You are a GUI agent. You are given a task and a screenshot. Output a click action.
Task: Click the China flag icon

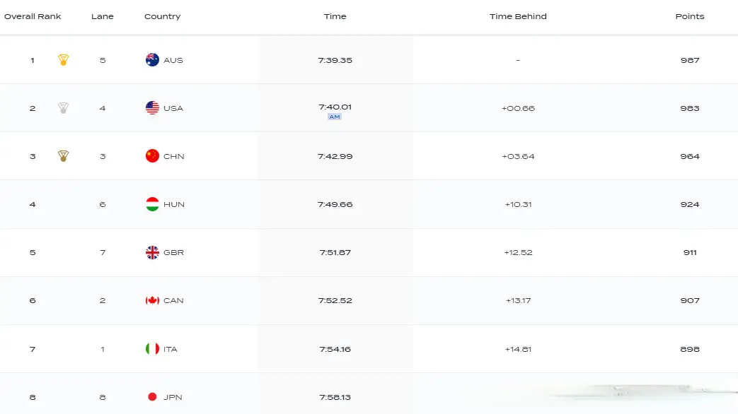pos(152,156)
